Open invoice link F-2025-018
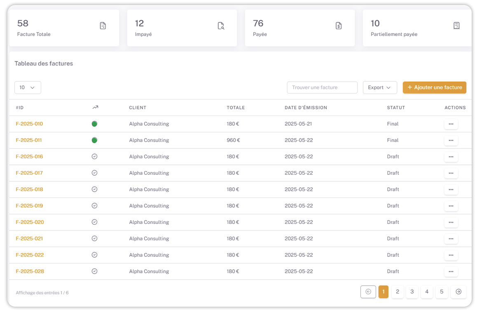The image size is (482, 317). click(x=29, y=190)
